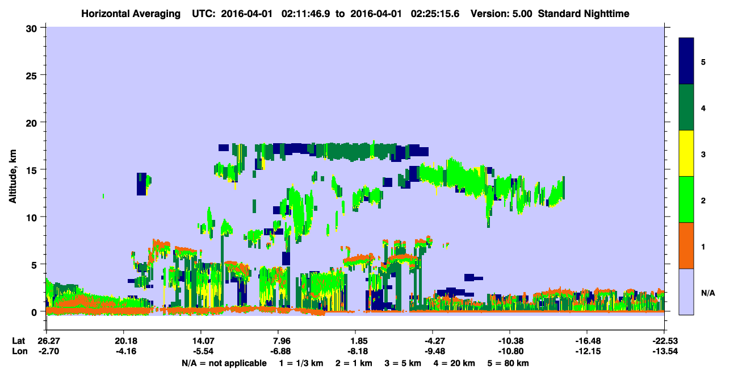Image resolution: width=738 pixels, height=379 pixels.
Task: Click the dark blue 5 colorbar segment
Action: pos(686,61)
